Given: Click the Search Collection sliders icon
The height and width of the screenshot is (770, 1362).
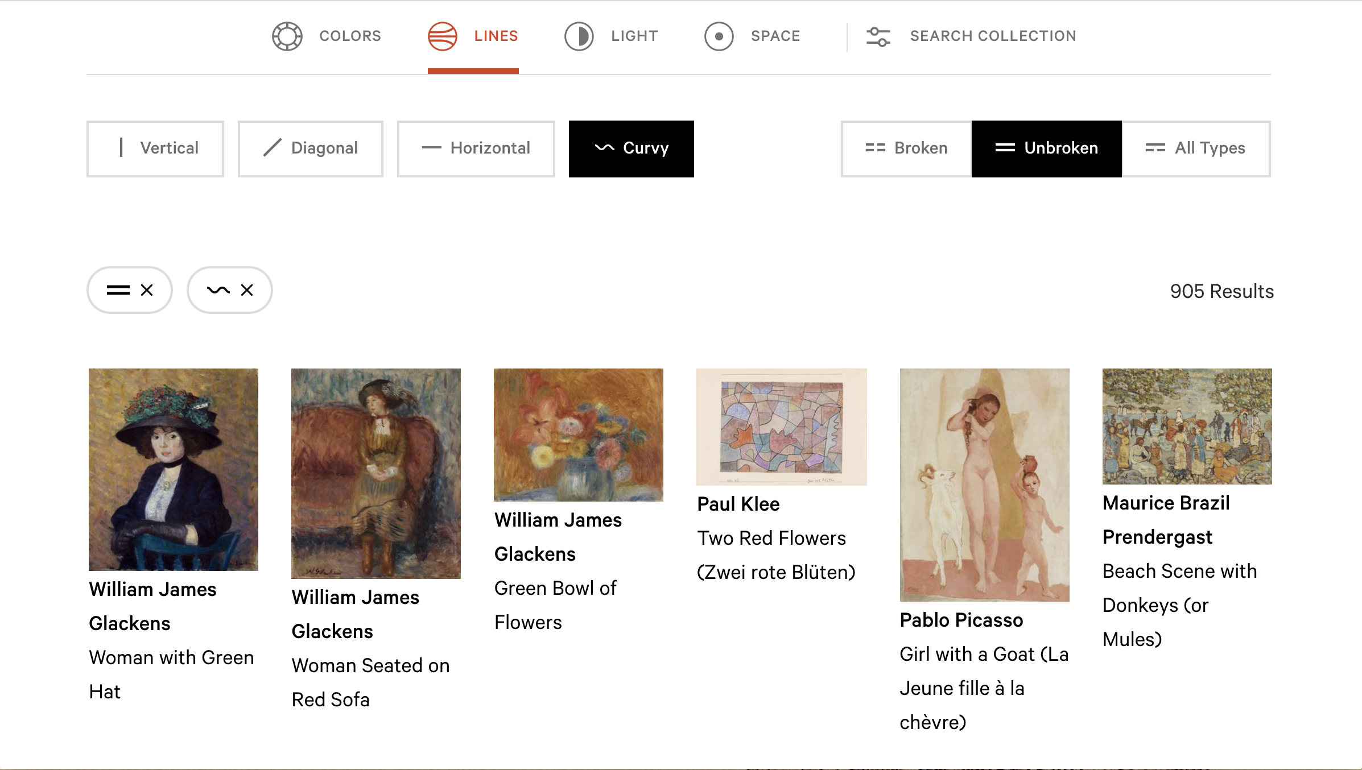Looking at the screenshot, I should (x=878, y=36).
